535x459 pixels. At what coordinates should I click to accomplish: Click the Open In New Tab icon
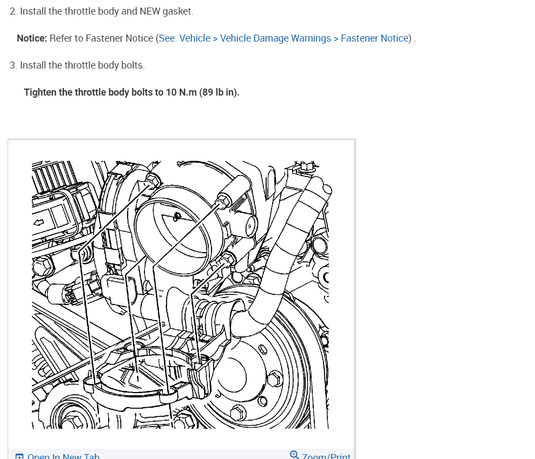pyautogui.click(x=19, y=456)
